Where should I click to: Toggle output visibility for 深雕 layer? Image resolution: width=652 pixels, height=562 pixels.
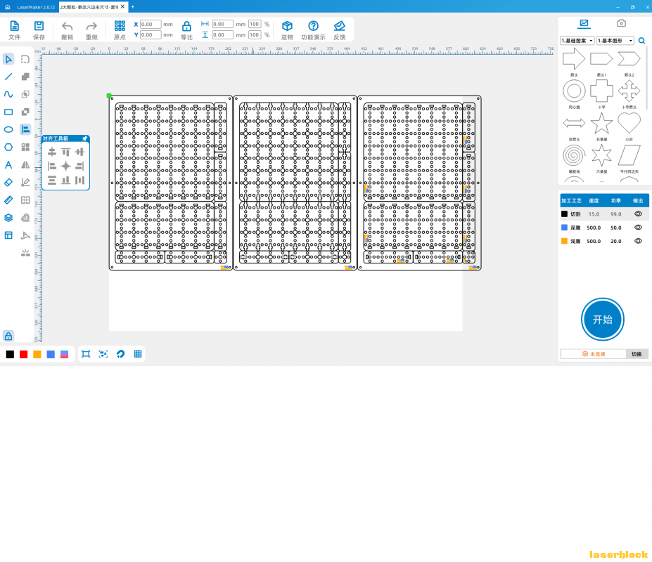pos(638,228)
